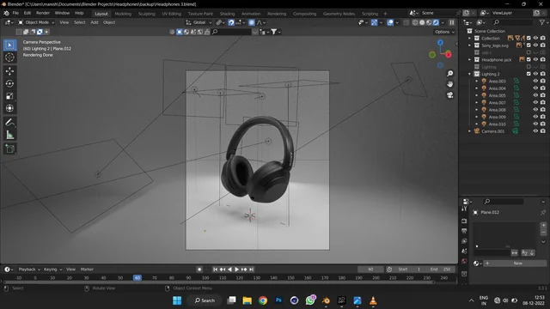Open the Playback dropdown
The width and height of the screenshot is (550, 309).
click(x=29, y=270)
